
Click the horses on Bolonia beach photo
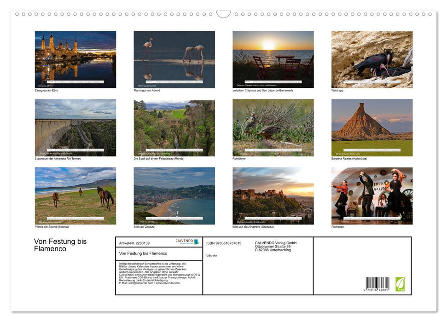[75, 195]
